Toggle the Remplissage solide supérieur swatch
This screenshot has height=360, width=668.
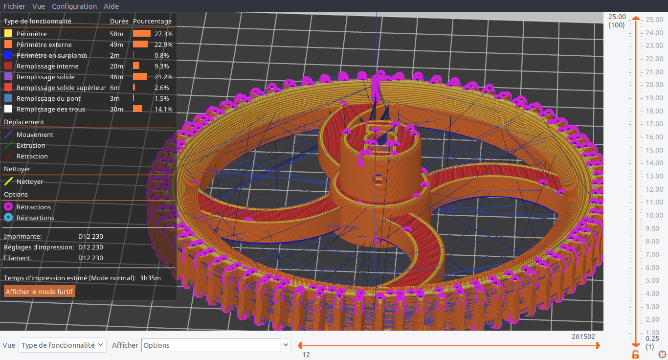(8, 88)
